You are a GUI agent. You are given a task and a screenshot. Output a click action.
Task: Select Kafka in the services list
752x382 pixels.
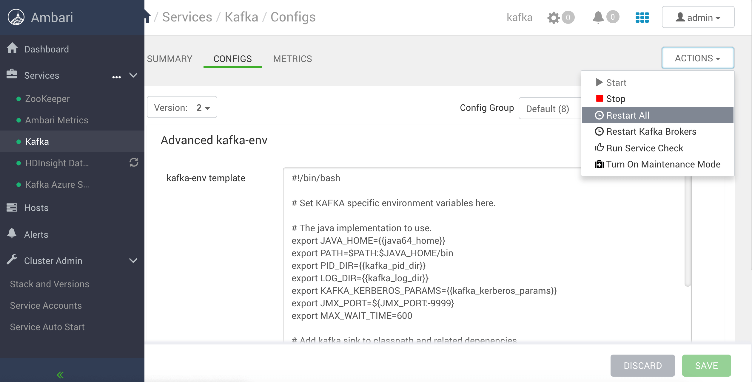(x=72, y=141)
